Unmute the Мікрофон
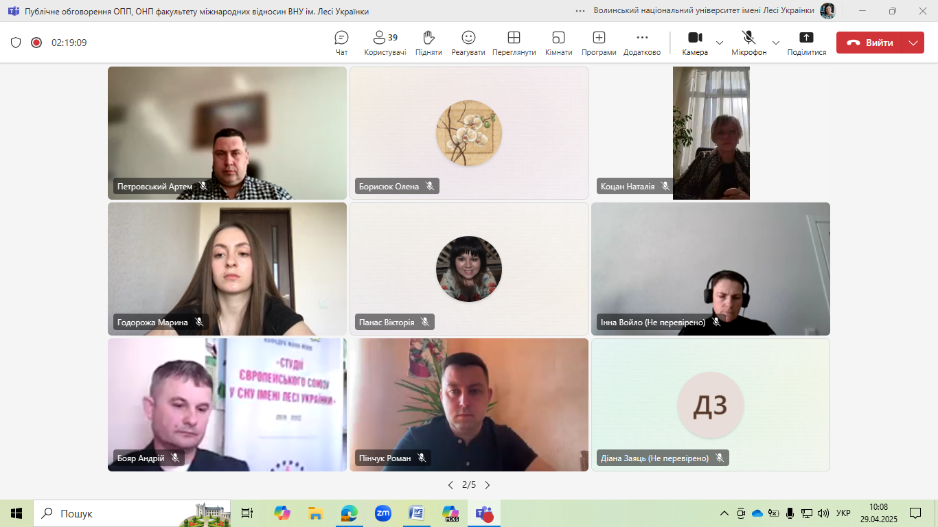Image resolution: width=938 pixels, height=527 pixels. (x=748, y=43)
